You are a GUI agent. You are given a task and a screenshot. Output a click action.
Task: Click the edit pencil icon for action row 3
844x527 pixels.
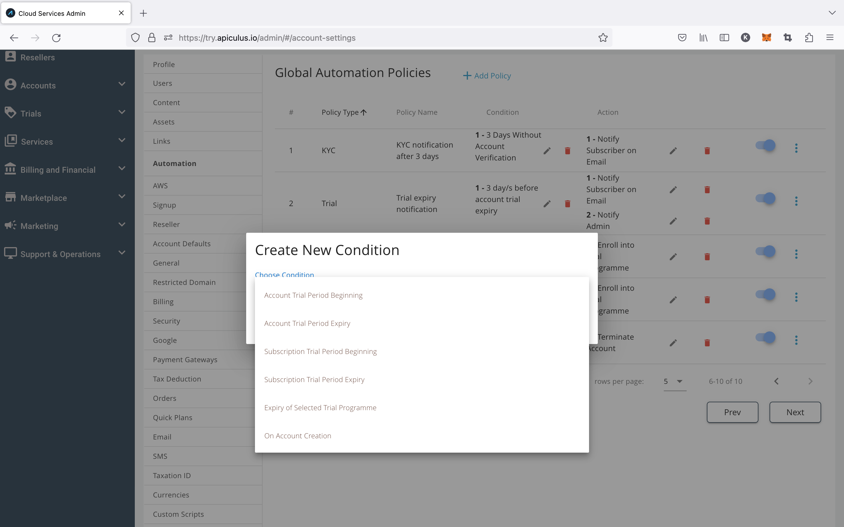pos(673,256)
